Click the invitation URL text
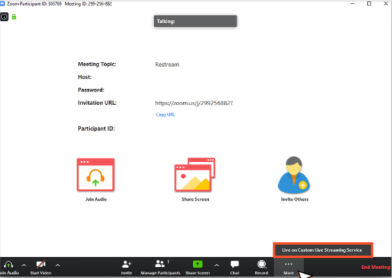 (x=194, y=103)
